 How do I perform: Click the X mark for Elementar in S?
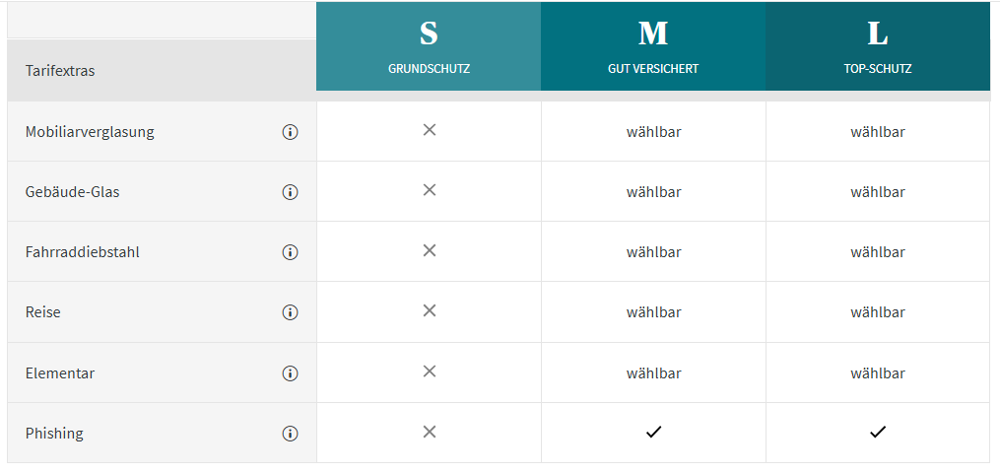(x=429, y=372)
